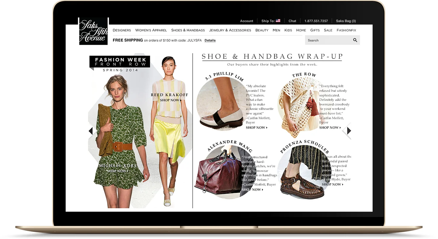
Task: Open Chat support link
Action: point(292,21)
